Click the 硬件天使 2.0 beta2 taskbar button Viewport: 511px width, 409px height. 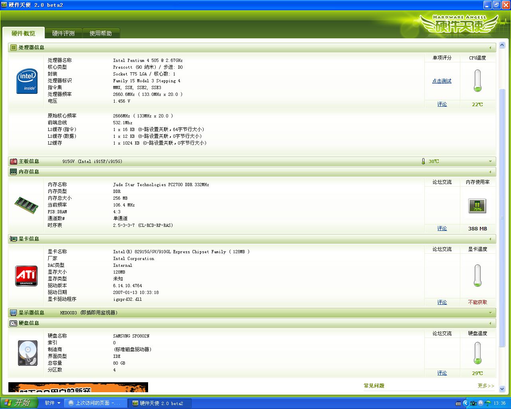pyautogui.click(x=160, y=403)
